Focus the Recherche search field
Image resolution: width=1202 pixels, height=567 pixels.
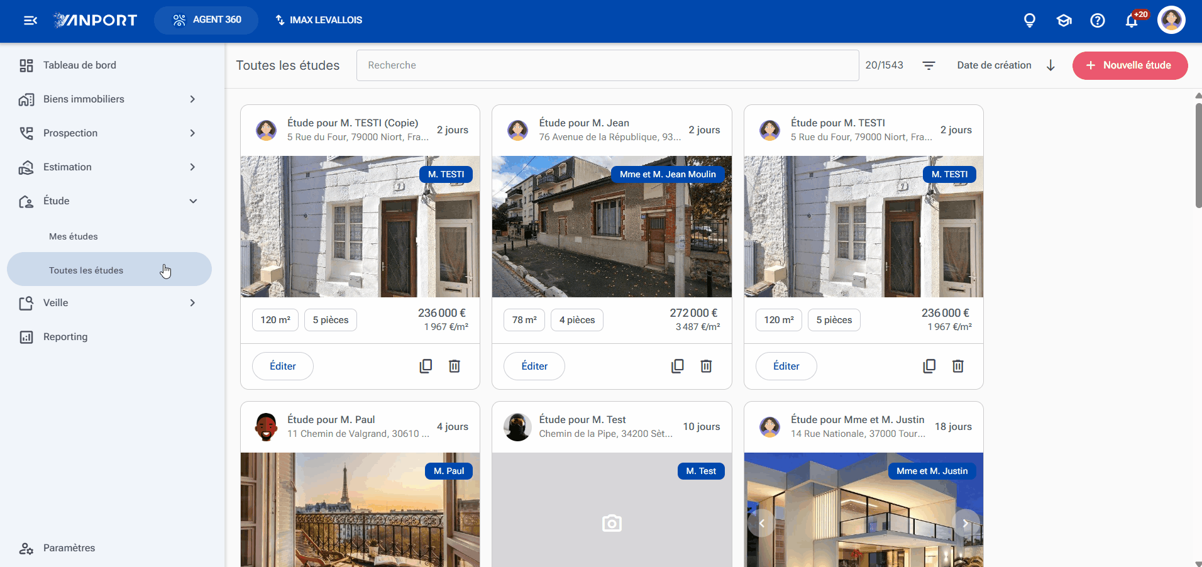(607, 65)
